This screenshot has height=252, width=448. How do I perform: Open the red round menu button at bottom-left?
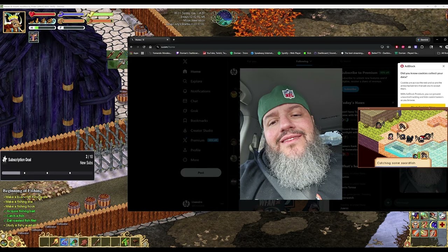pos(9,238)
